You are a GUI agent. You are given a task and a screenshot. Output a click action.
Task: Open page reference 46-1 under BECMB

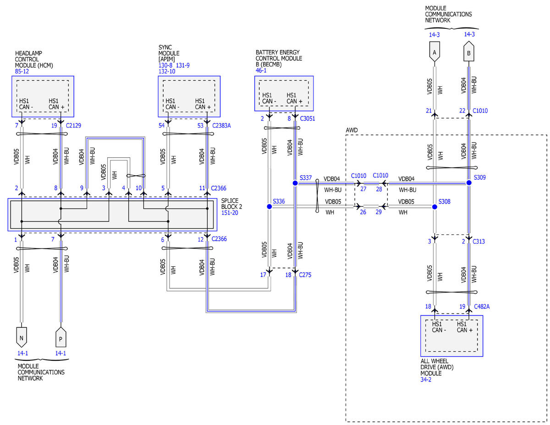(x=261, y=71)
